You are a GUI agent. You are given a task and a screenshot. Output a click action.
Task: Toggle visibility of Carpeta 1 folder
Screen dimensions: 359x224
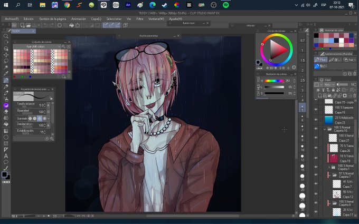click(316, 167)
